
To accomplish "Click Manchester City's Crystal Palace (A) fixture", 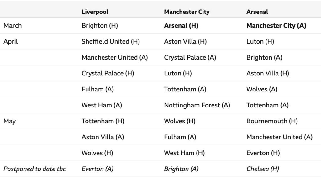I will 190,57.
